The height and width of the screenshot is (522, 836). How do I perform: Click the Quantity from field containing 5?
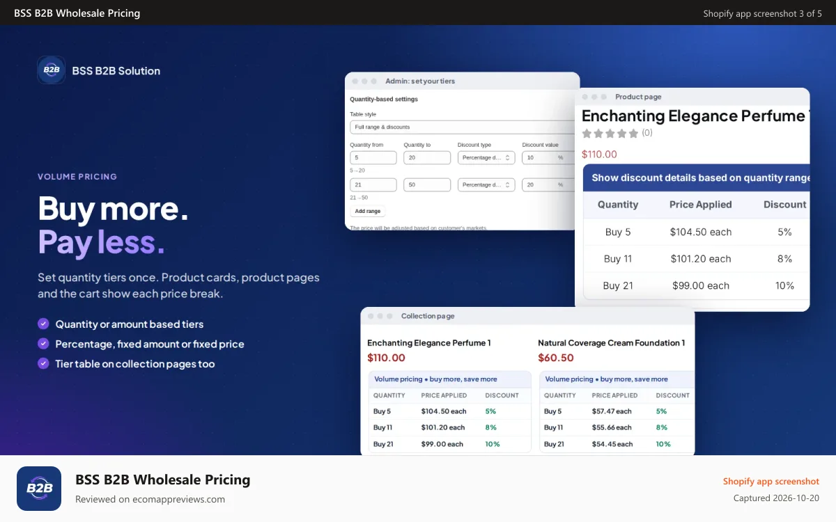point(373,158)
